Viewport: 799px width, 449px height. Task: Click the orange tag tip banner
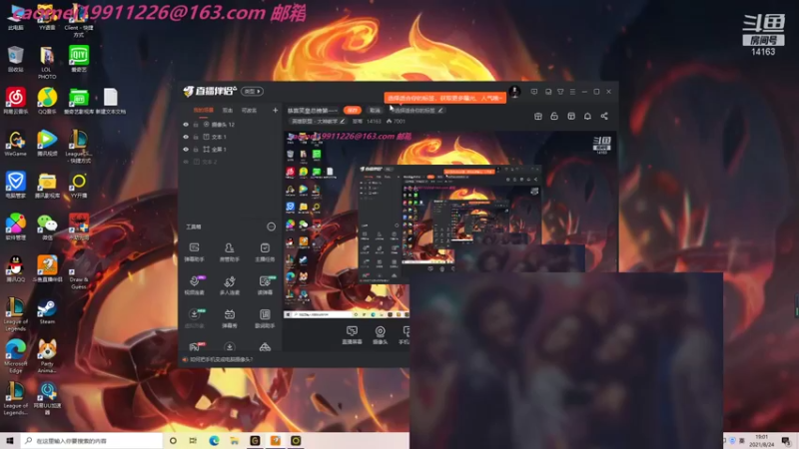pyautogui.click(x=444, y=98)
